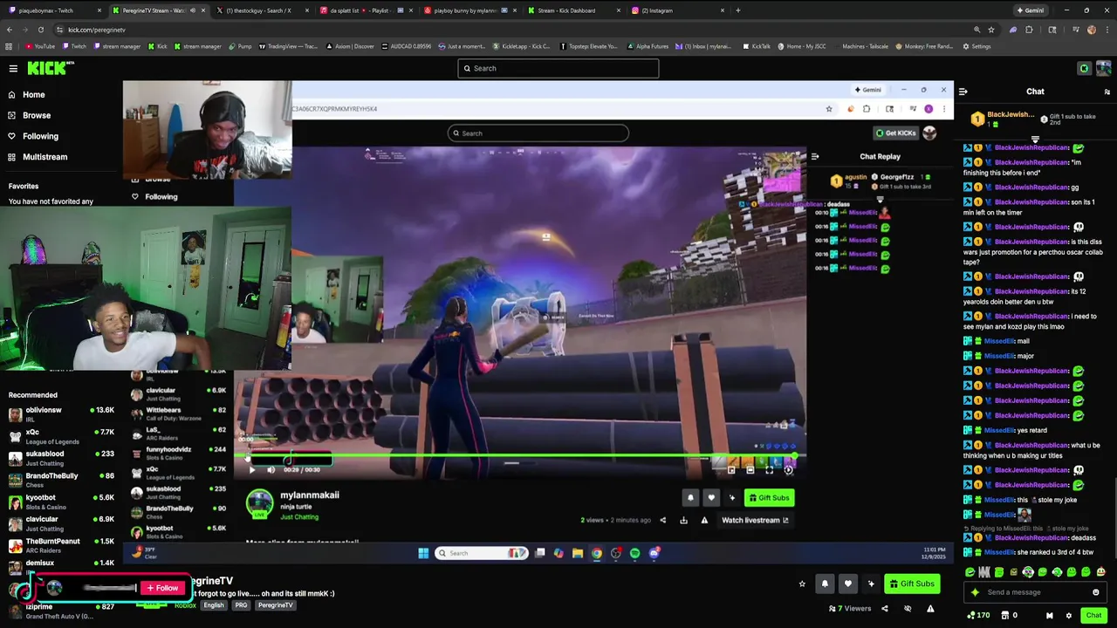Report stream with warning triangle icon
The height and width of the screenshot is (628, 1117).
[930, 609]
